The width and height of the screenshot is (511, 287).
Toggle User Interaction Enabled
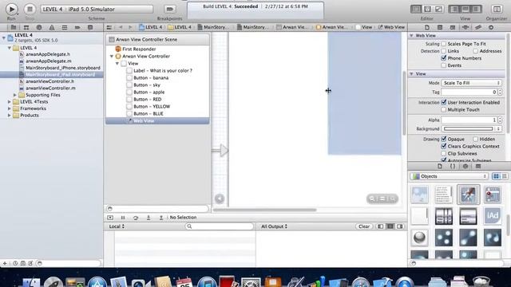tap(443, 102)
